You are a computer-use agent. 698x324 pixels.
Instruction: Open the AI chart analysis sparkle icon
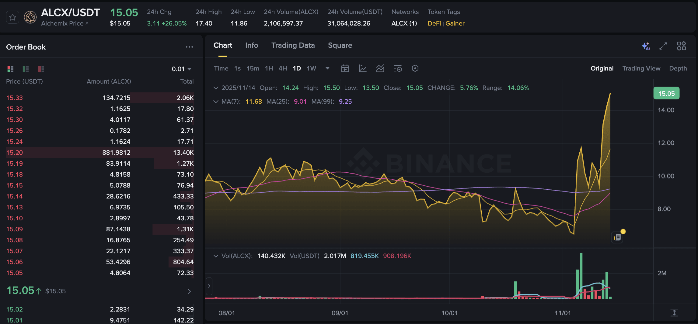646,46
